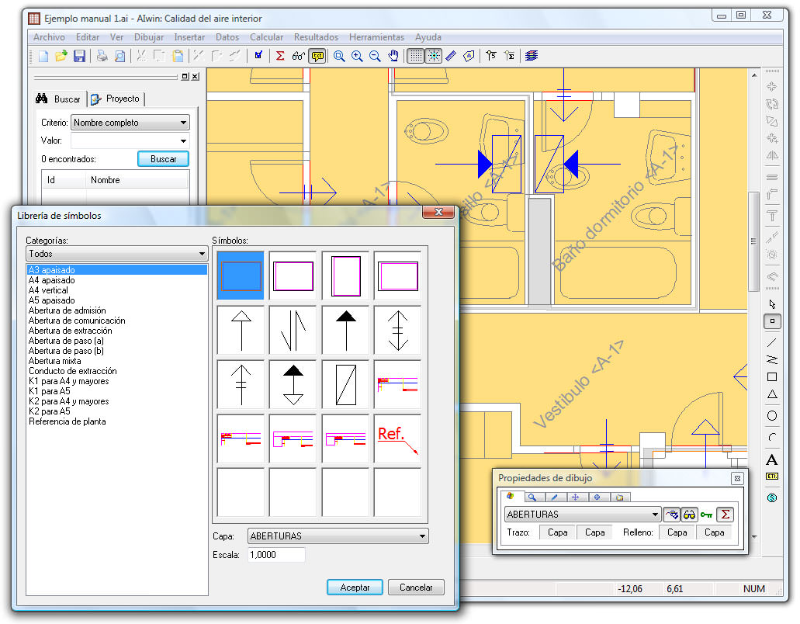Click the blue ruler measure icon
The width and height of the screenshot is (800, 624).
[x=451, y=56]
